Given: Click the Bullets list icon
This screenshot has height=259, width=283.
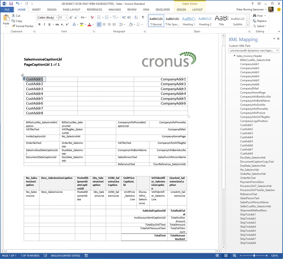Looking at the screenshot, I should click(x=99, y=17).
